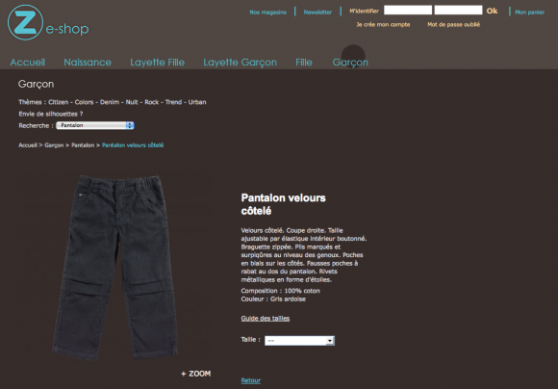Open the Fille category tab
This screenshot has height=389, width=558.
click(304, 63)
